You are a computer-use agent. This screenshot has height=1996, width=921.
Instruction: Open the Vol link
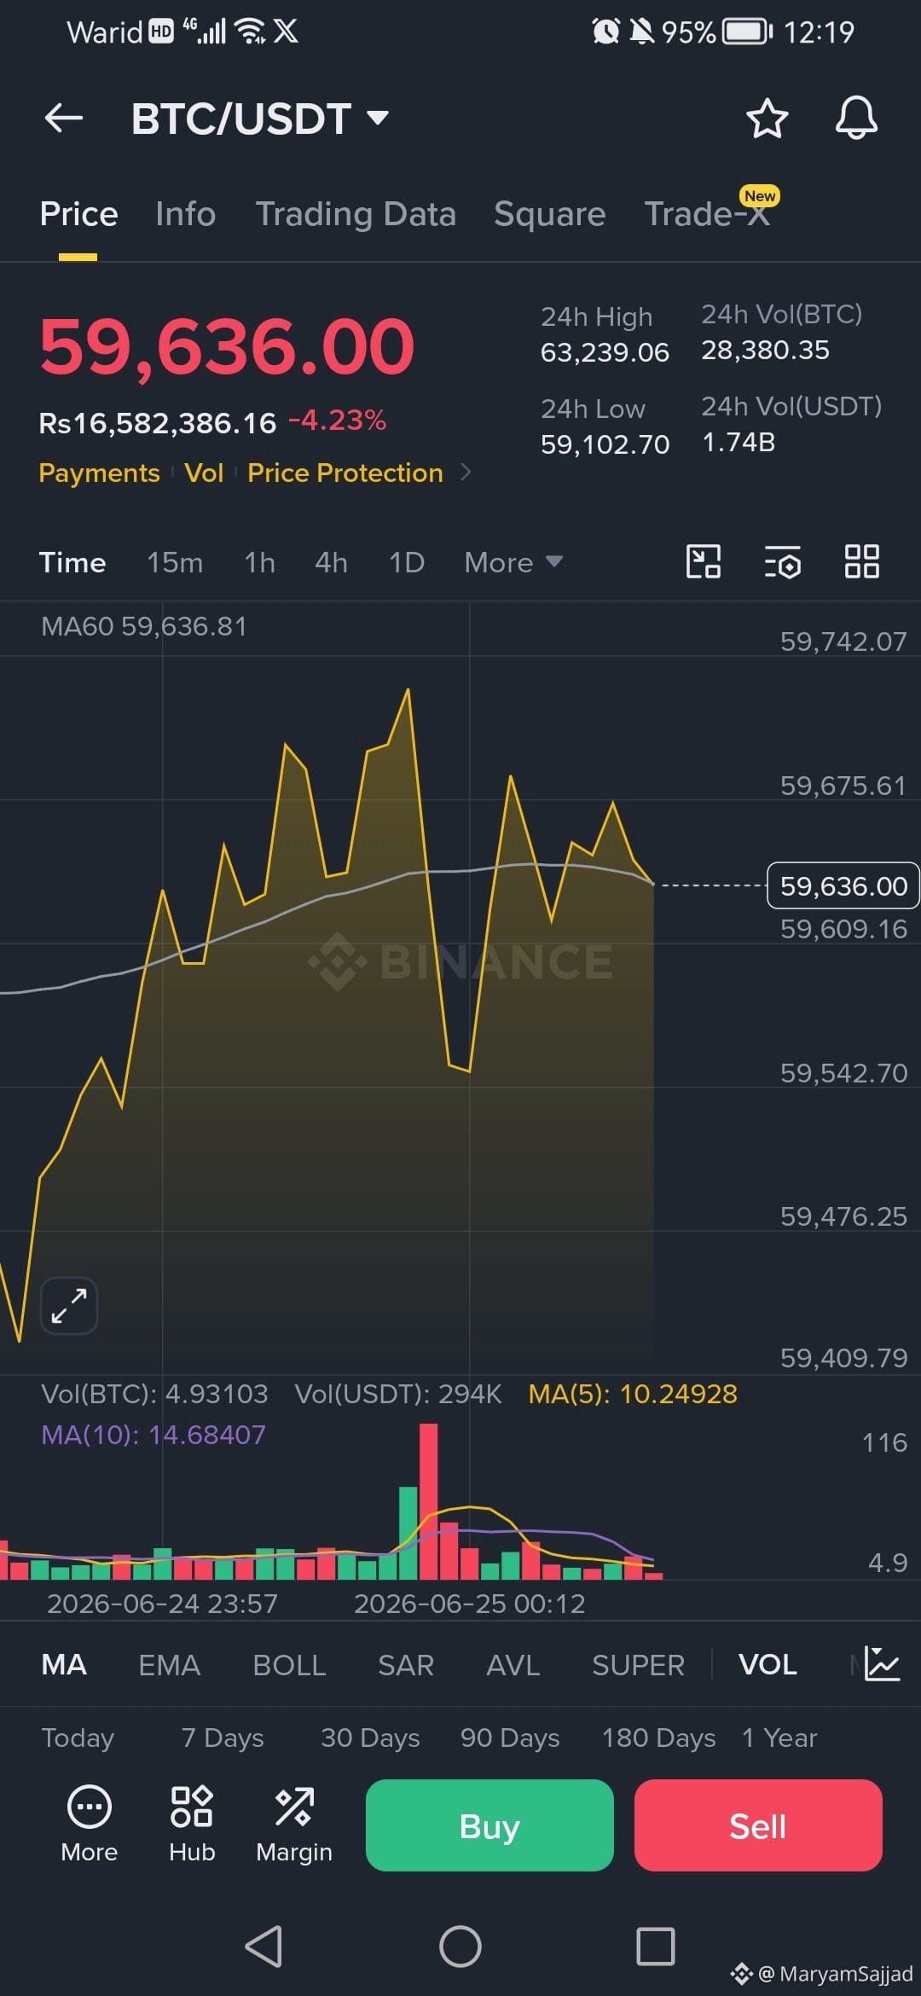[204, 473]
